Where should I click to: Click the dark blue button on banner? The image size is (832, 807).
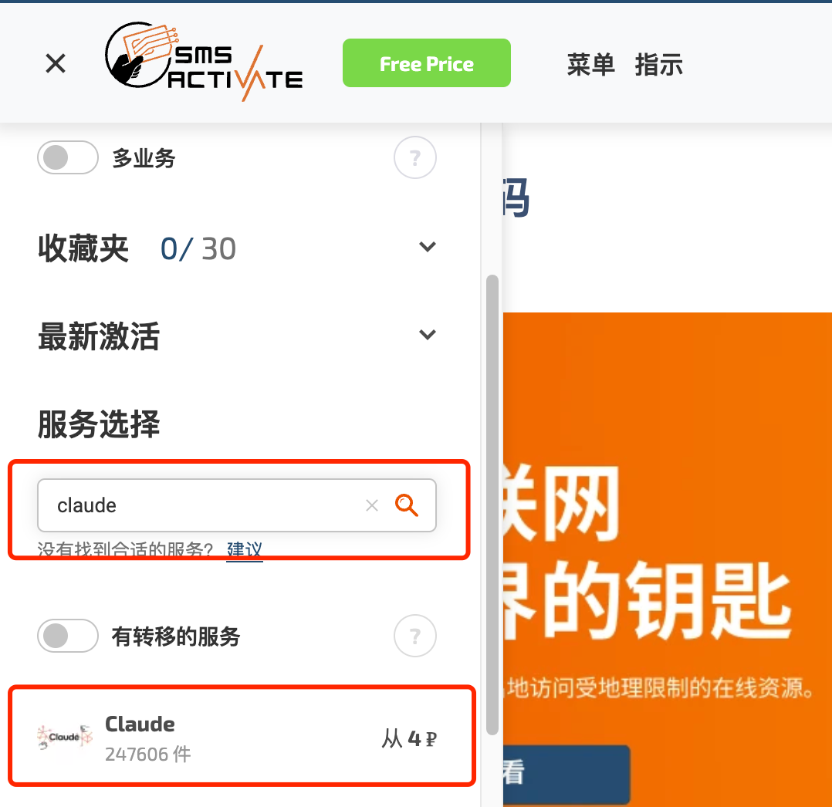pos(567,775)
